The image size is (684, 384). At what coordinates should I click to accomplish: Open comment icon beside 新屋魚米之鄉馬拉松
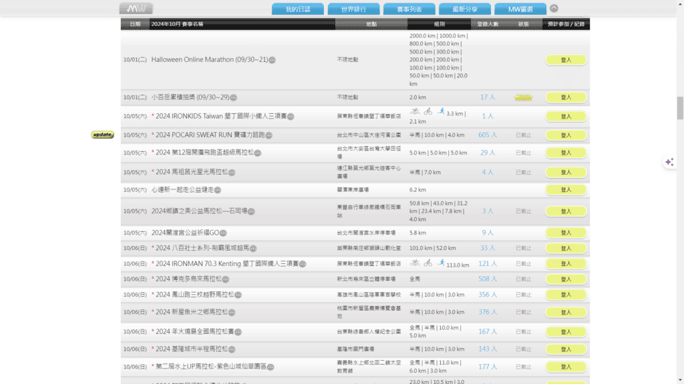click(232, 312)
